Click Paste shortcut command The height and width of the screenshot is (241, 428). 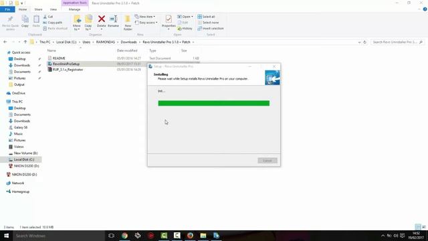pyautogui.click(x=55, y=28)
